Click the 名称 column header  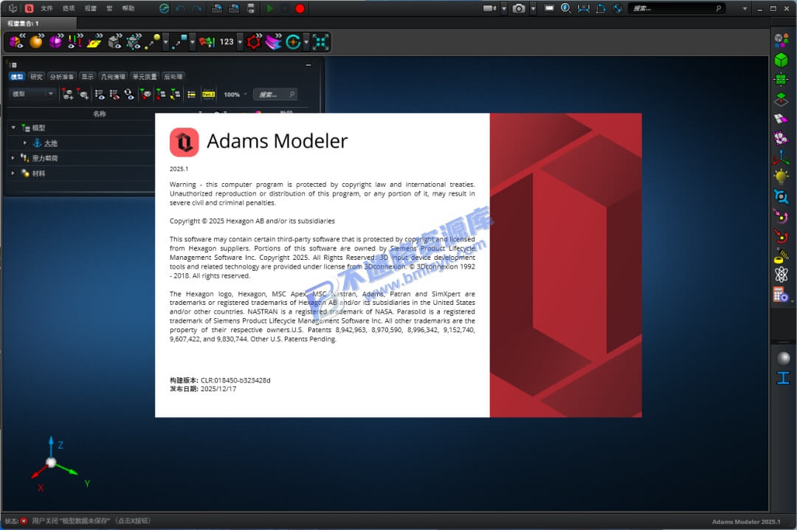[x=100, y=114]
